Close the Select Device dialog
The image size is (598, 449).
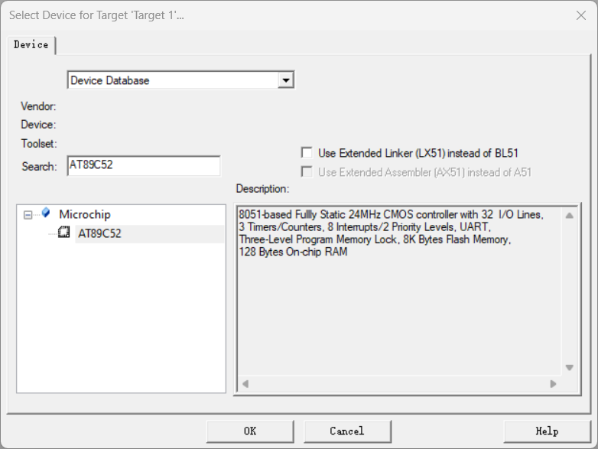(x=580, y=15)
